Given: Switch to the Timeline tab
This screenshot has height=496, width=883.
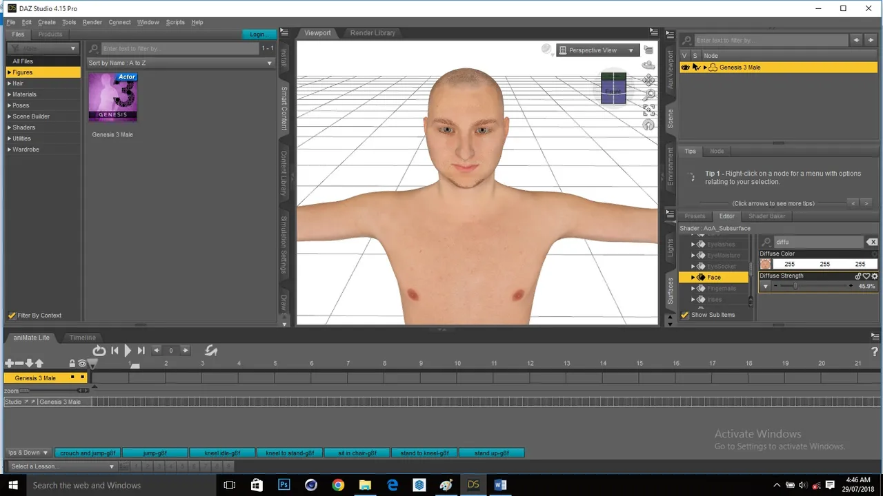Looking at the screenshot, I should pyautogui.click(x=82, y=338).
